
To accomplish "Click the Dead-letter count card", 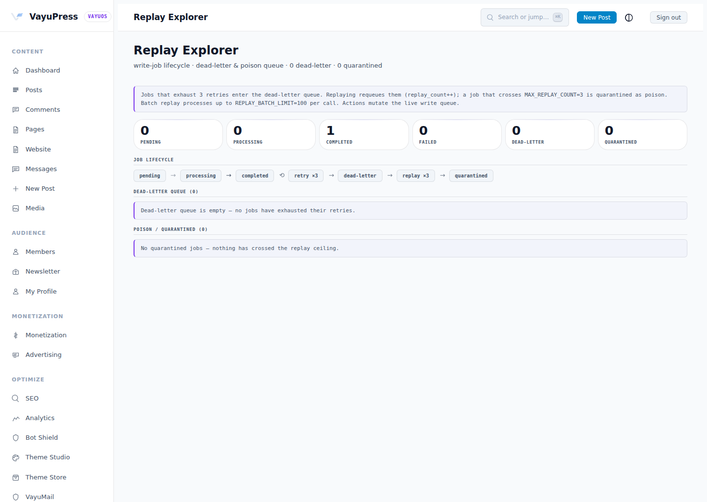I will pos(550,135).
